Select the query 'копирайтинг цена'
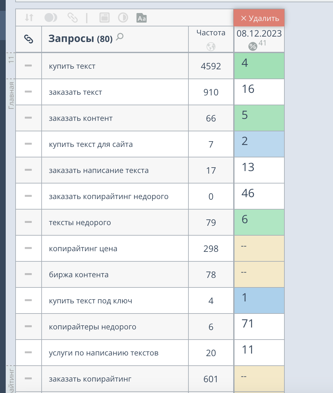 pos(83,249)
